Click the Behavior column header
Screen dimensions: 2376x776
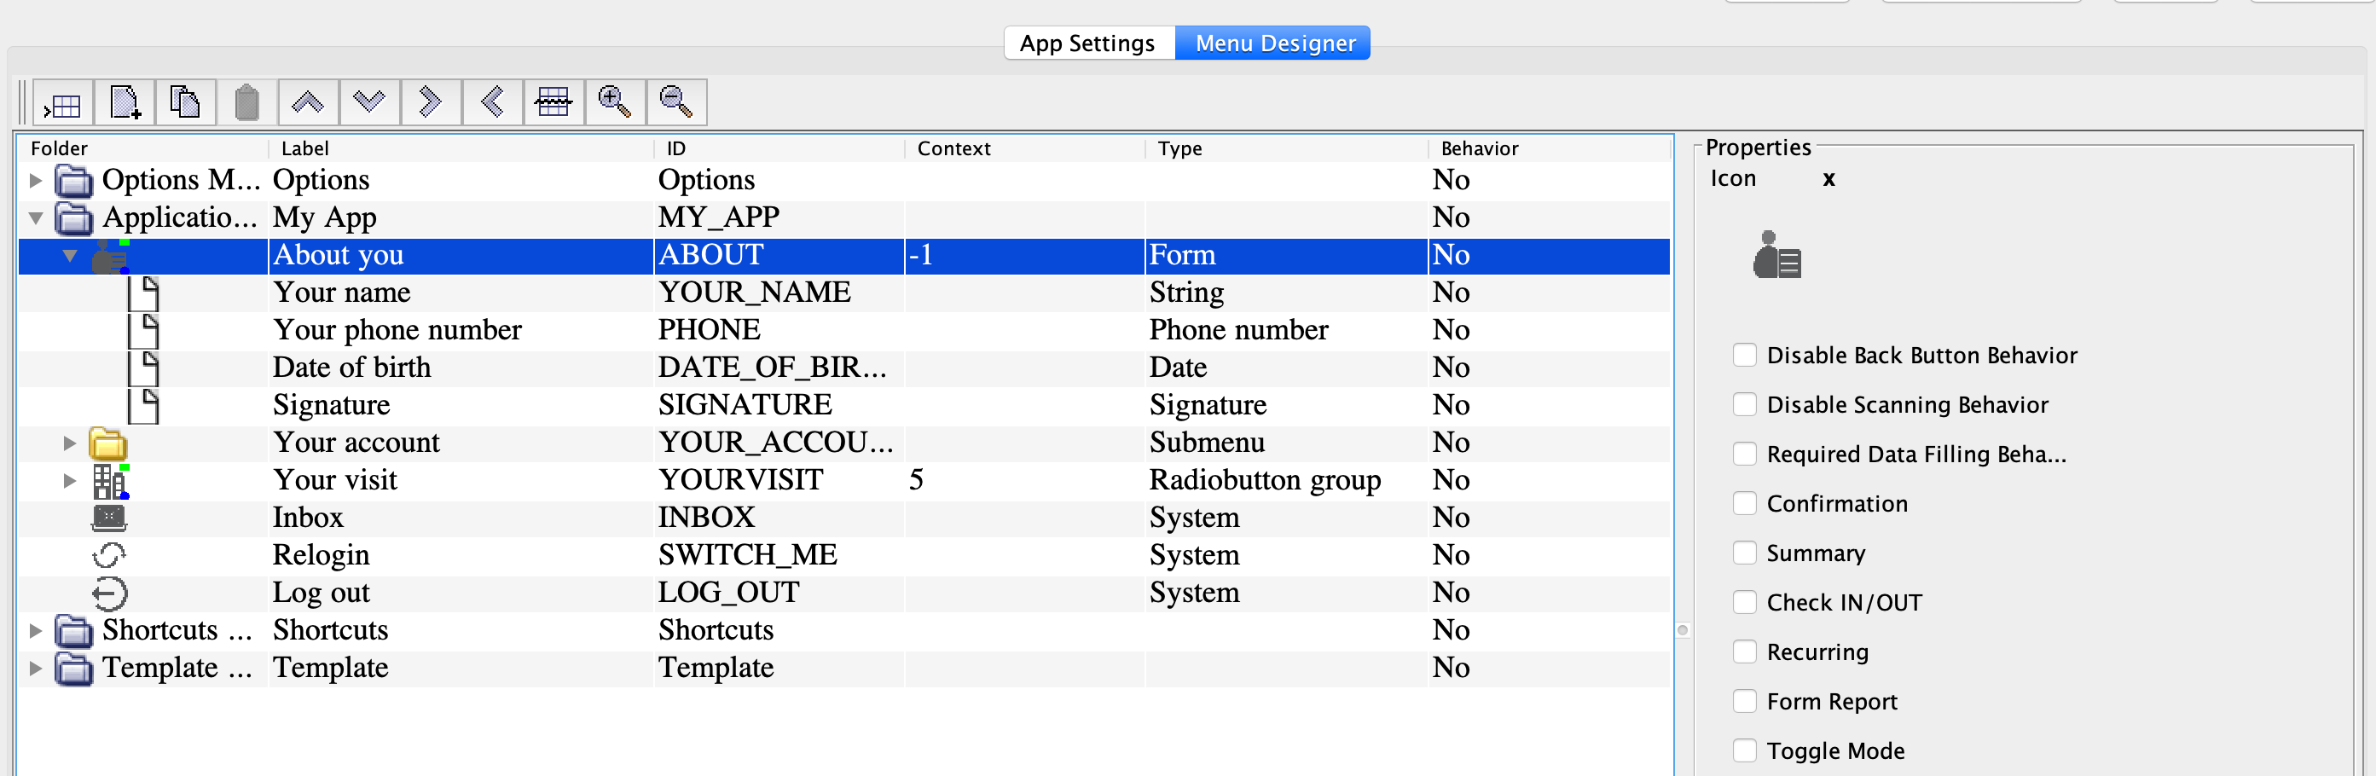click(x=1479, y=148)
